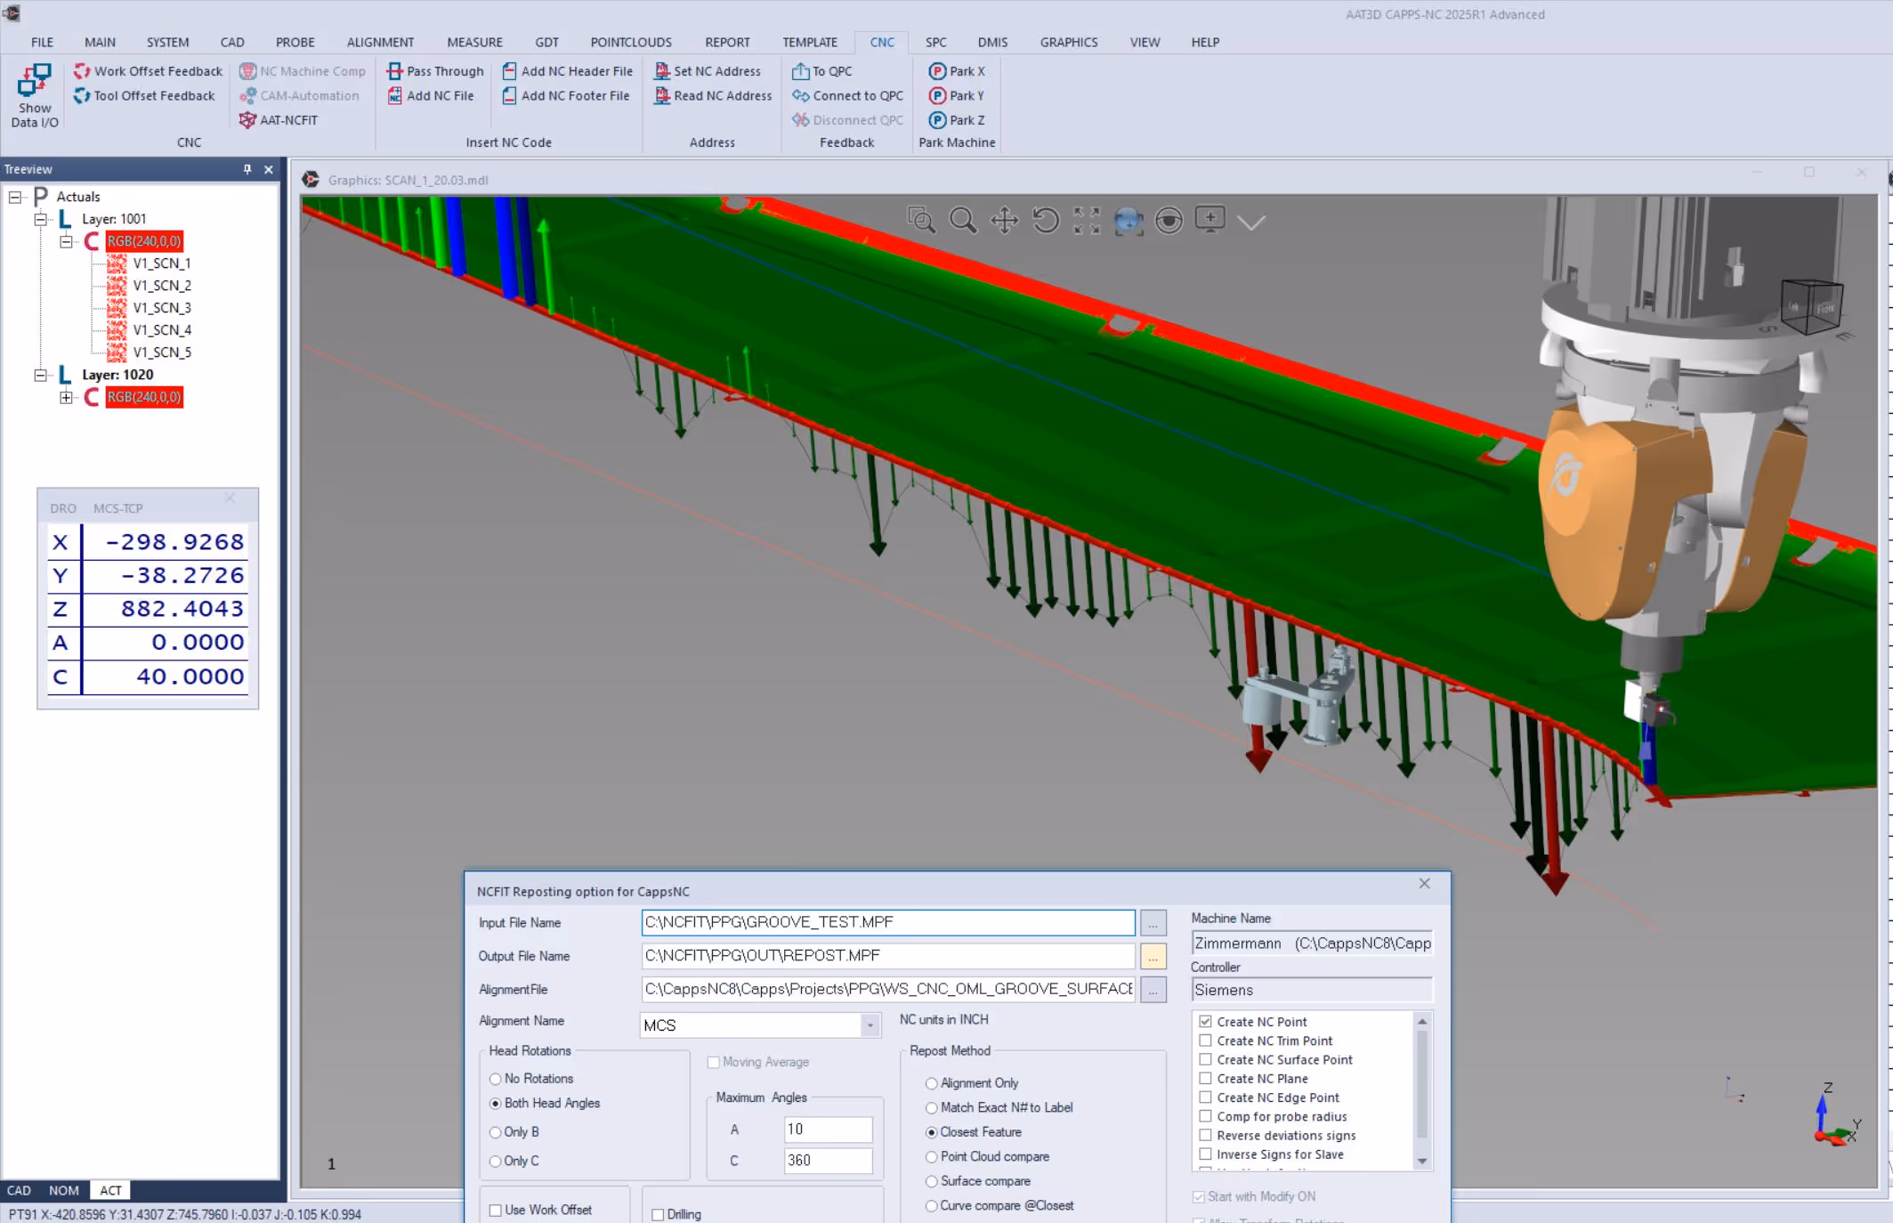Image resolution: width=1893 pixels, height=1223 pixels.
Task: Click the Set NC Address icon
Action: 662,71
